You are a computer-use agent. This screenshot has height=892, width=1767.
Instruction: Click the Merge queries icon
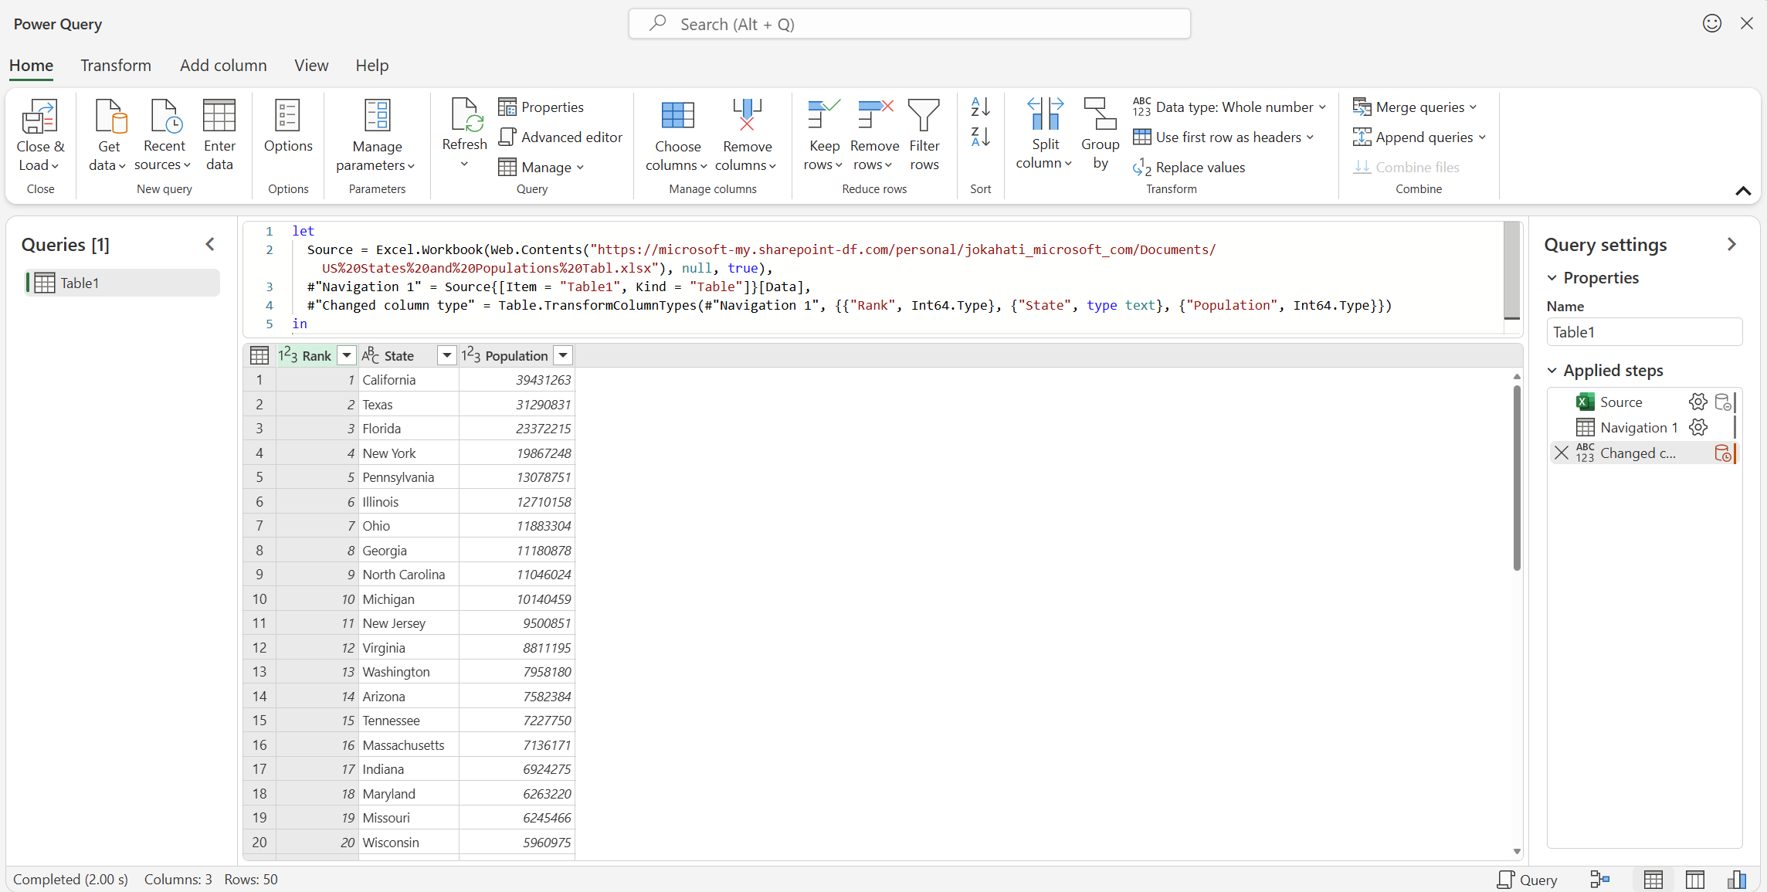1364,107
